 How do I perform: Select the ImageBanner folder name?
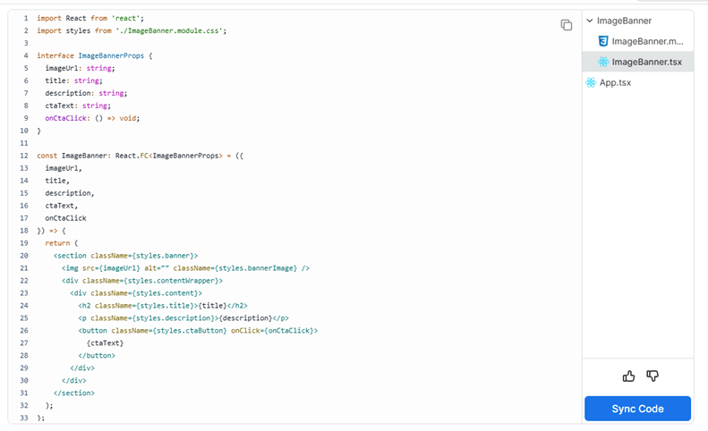(x=624, y=21)
